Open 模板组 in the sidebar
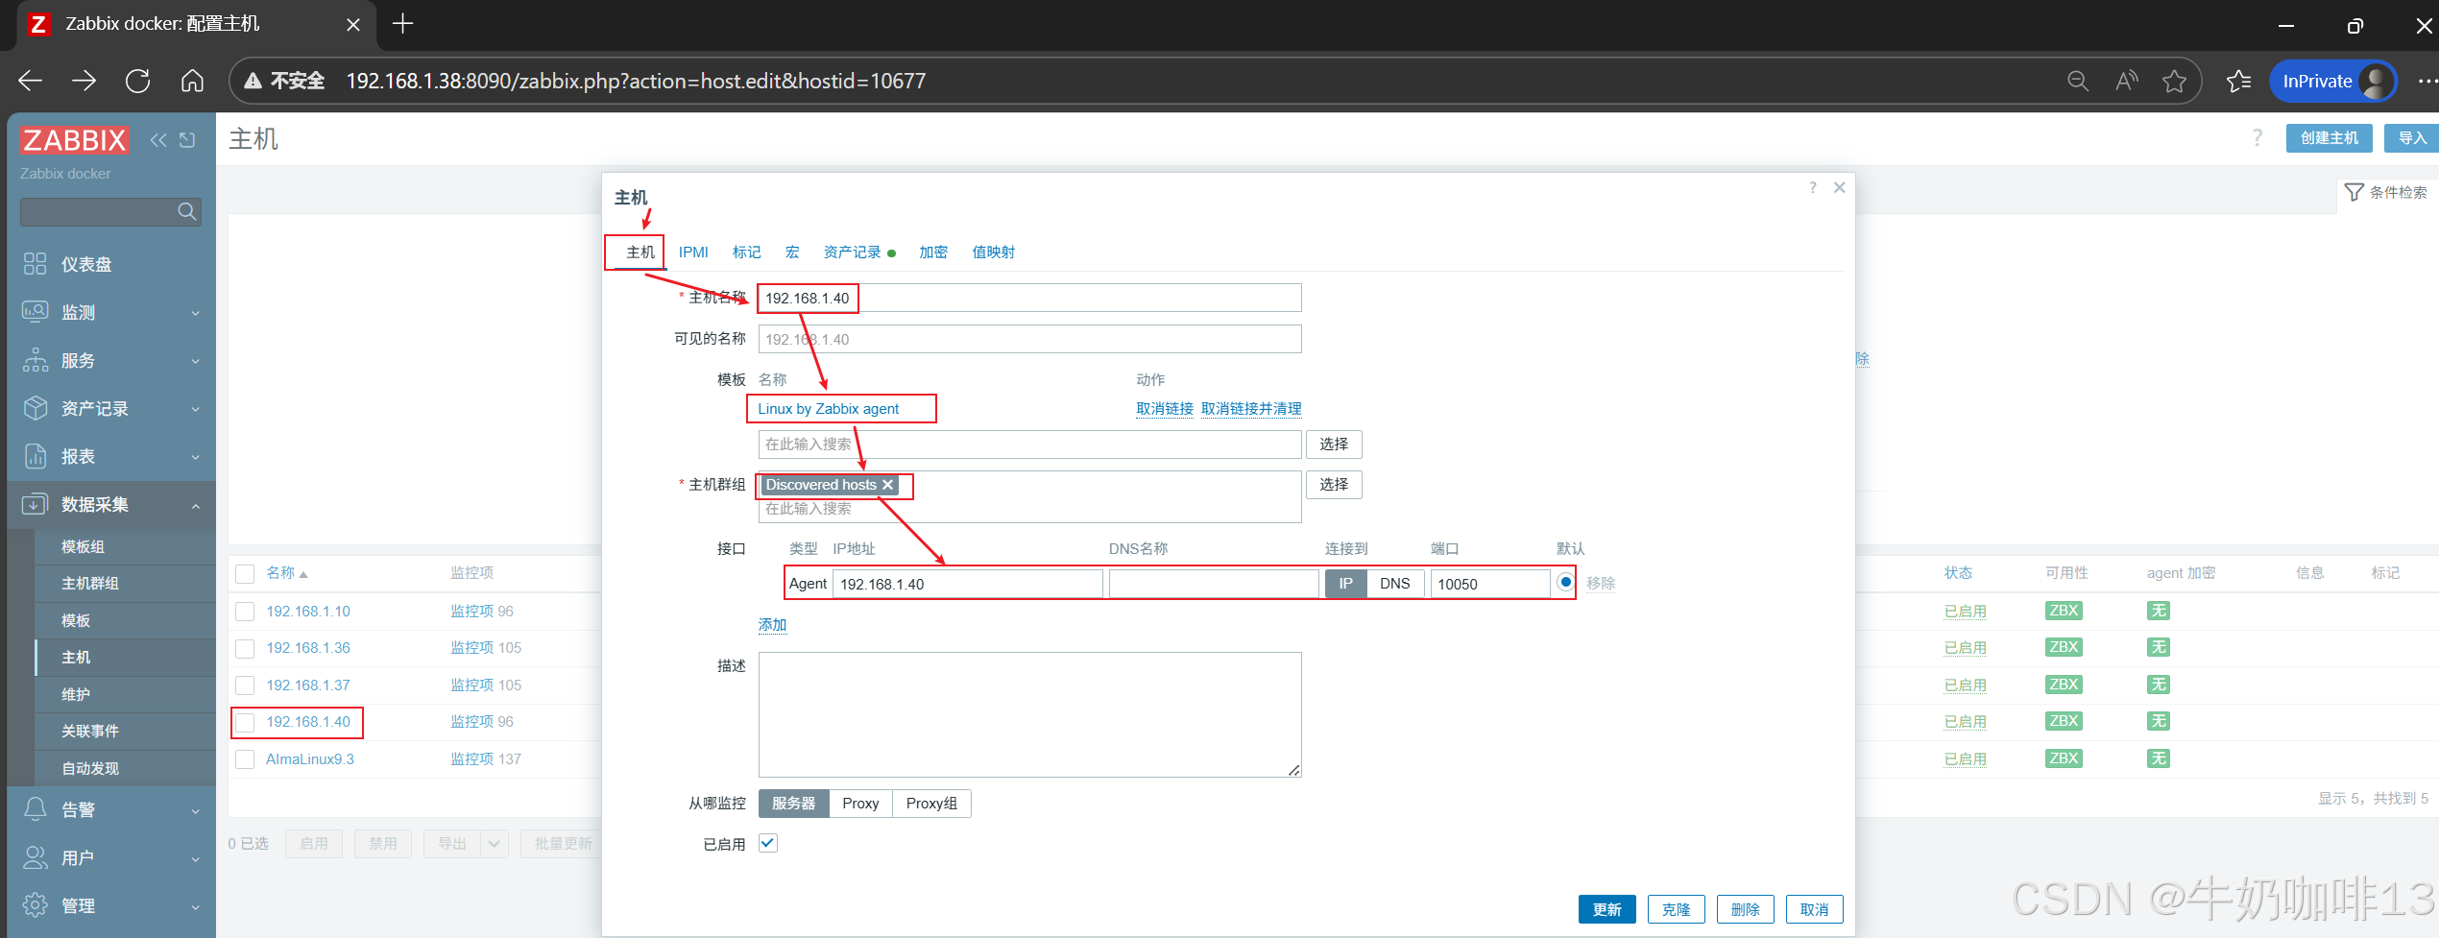This screenshot has height=938, width=2439. tap(125, 546)
